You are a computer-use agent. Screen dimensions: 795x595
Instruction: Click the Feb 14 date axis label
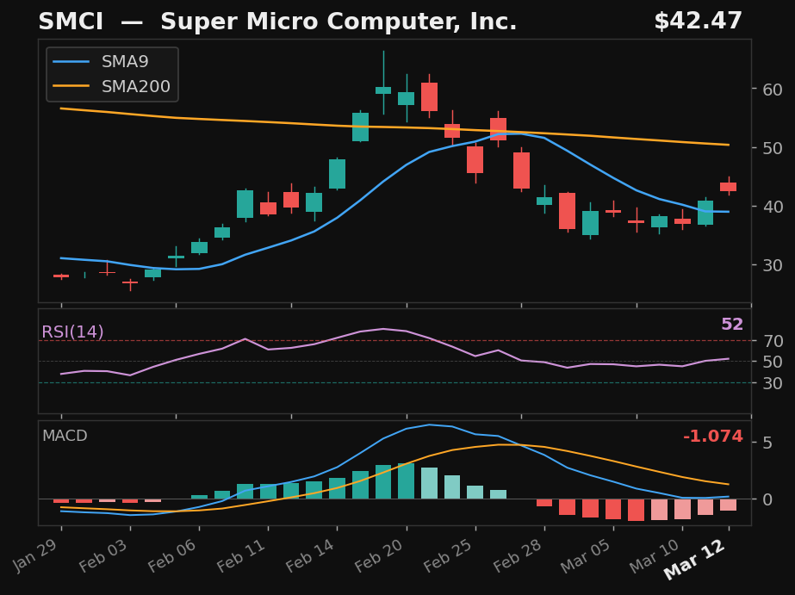(x=312, y=555)
